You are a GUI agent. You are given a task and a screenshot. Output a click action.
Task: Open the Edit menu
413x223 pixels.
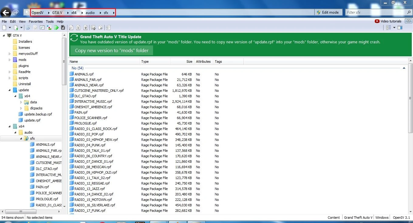coord(13,22)
